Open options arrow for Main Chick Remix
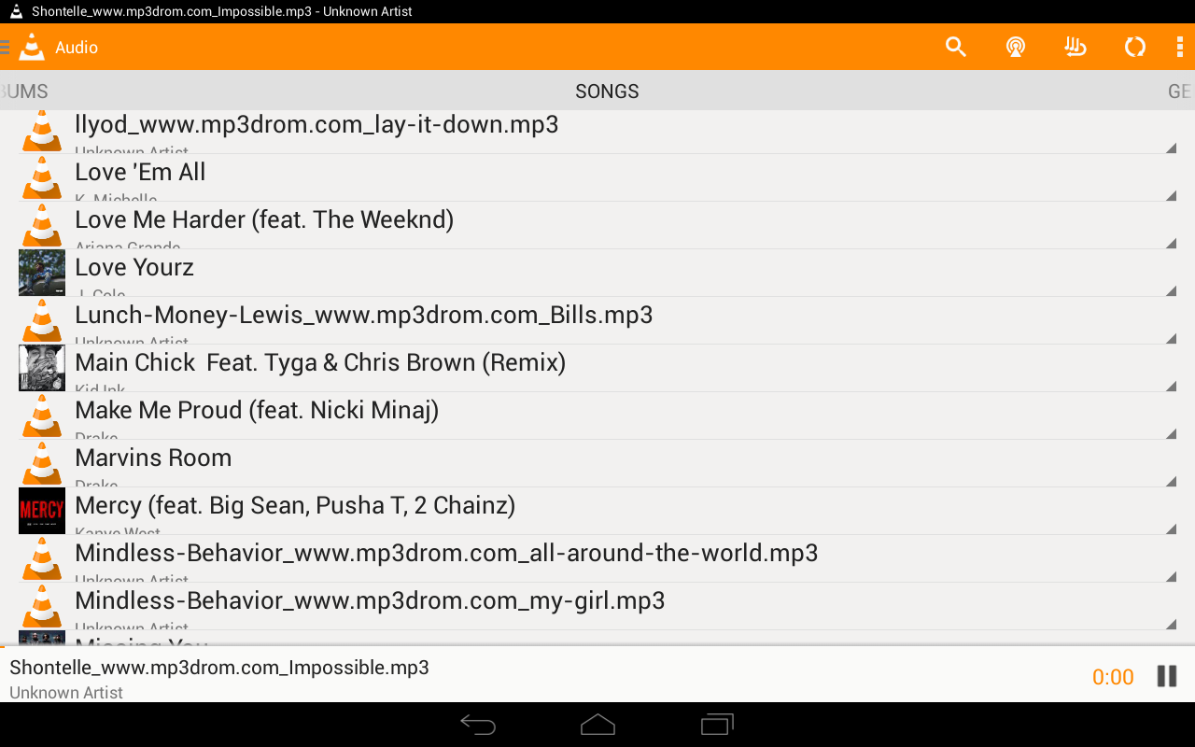1195x747 pixels. pos(1171,386)
